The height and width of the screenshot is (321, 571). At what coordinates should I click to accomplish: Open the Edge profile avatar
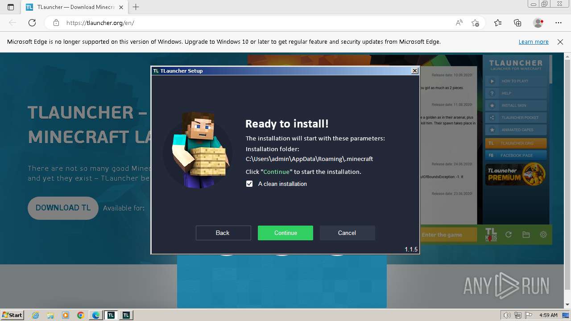(x=538, y=23)
